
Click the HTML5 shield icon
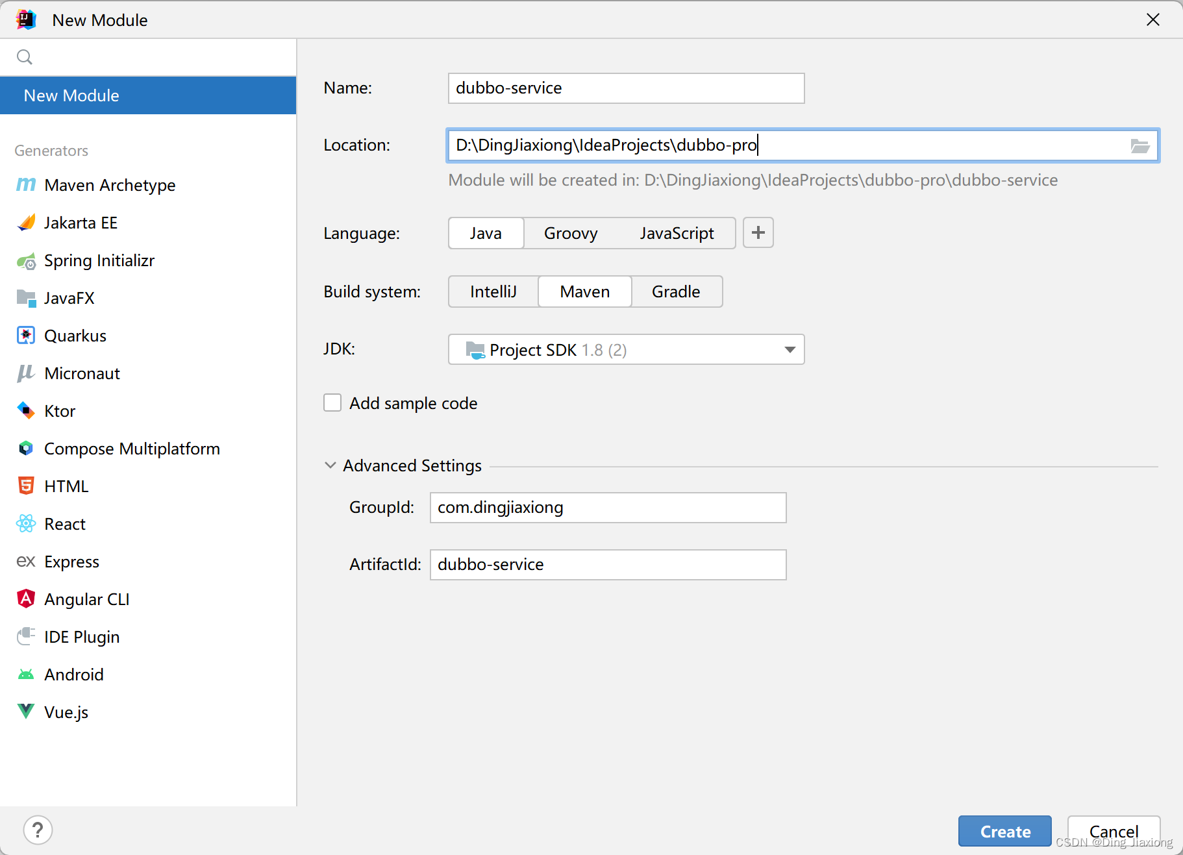click(x=26, y=486)
